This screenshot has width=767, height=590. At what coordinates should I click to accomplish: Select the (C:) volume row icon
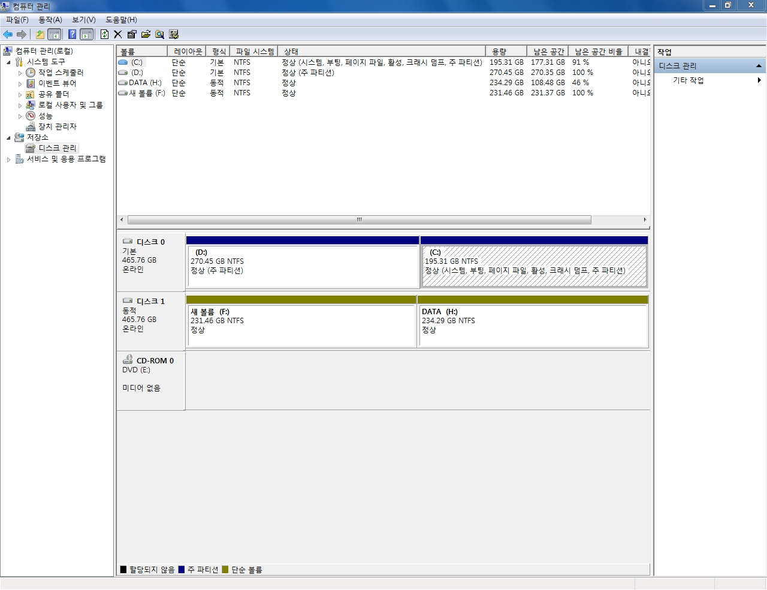[123, 62]
